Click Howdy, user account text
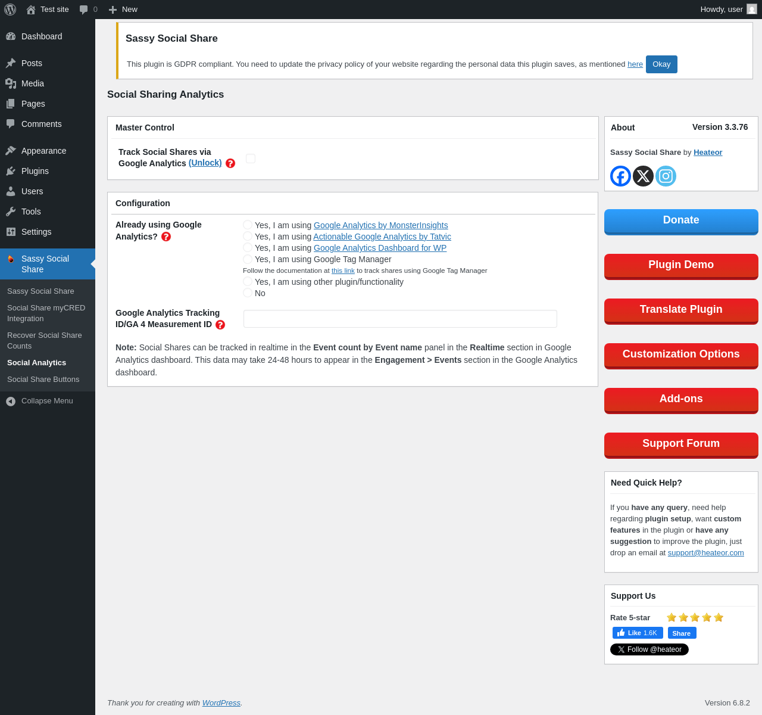This screenshot has width=762, height=715. [x=722, y=10]
